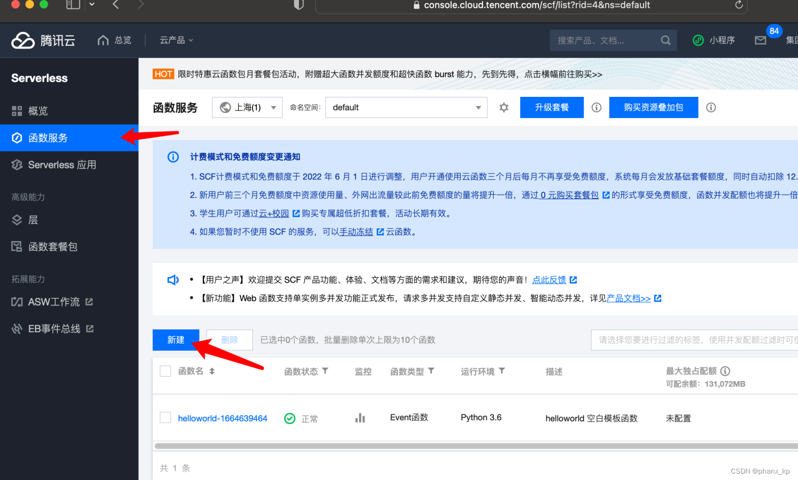Click the 新建 button to create a function
This screenshot has height=480, width=798.
tap(176, 340)
